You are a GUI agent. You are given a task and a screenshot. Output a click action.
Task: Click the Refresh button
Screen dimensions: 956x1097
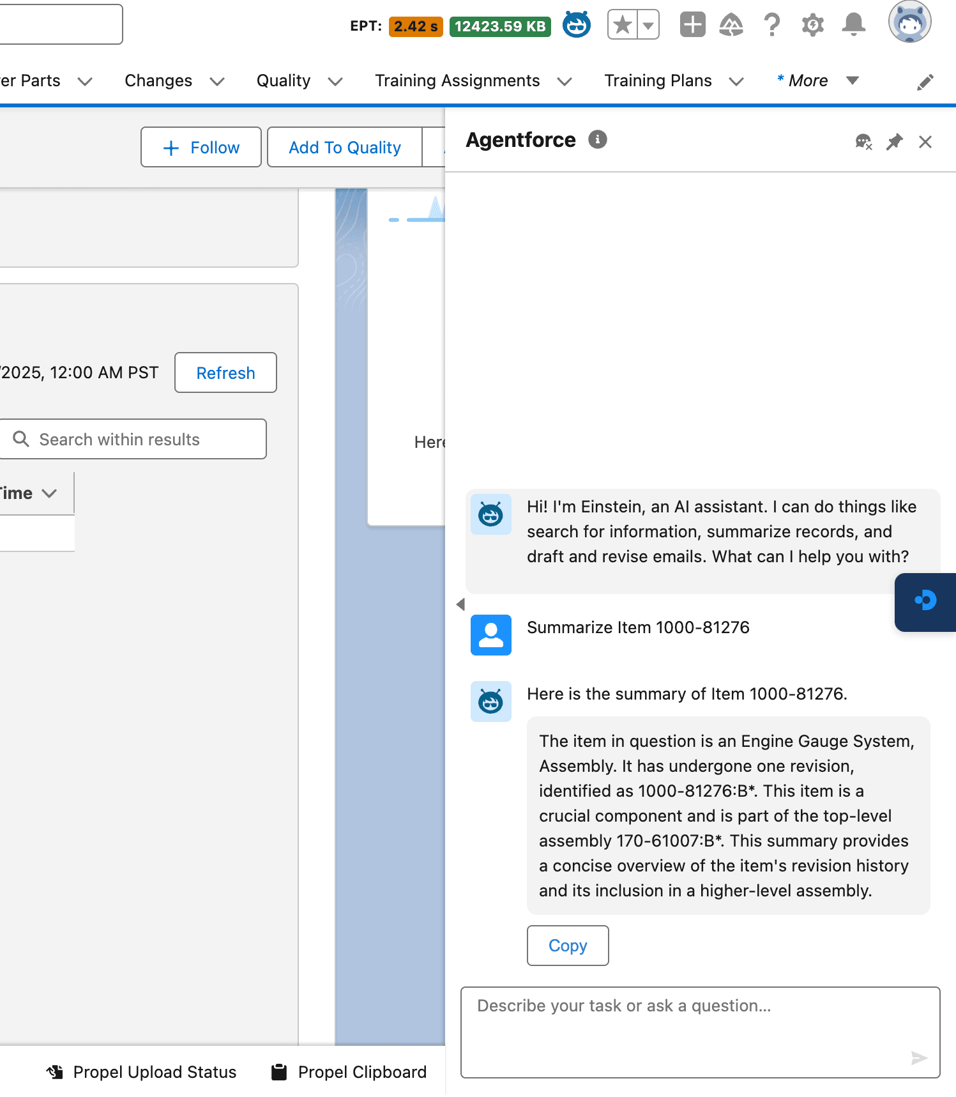click(225, 372)
